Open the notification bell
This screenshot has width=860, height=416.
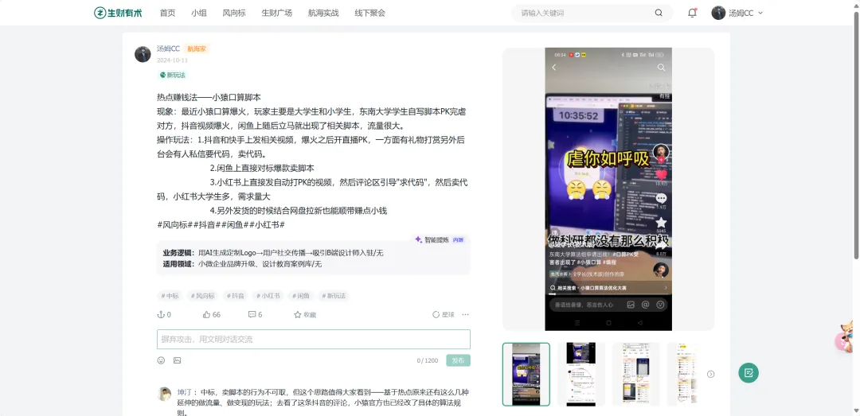click(x=692, y=13)
